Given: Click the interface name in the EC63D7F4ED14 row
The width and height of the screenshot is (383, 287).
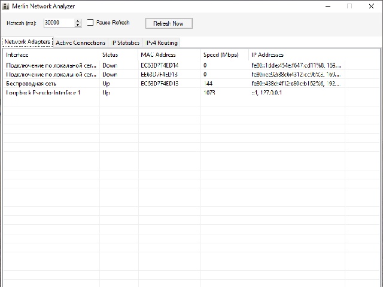Looking at the screenshot, I should 51,65.
